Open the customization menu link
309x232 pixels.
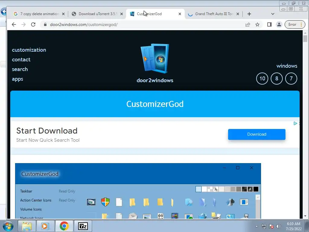[29, 50]
